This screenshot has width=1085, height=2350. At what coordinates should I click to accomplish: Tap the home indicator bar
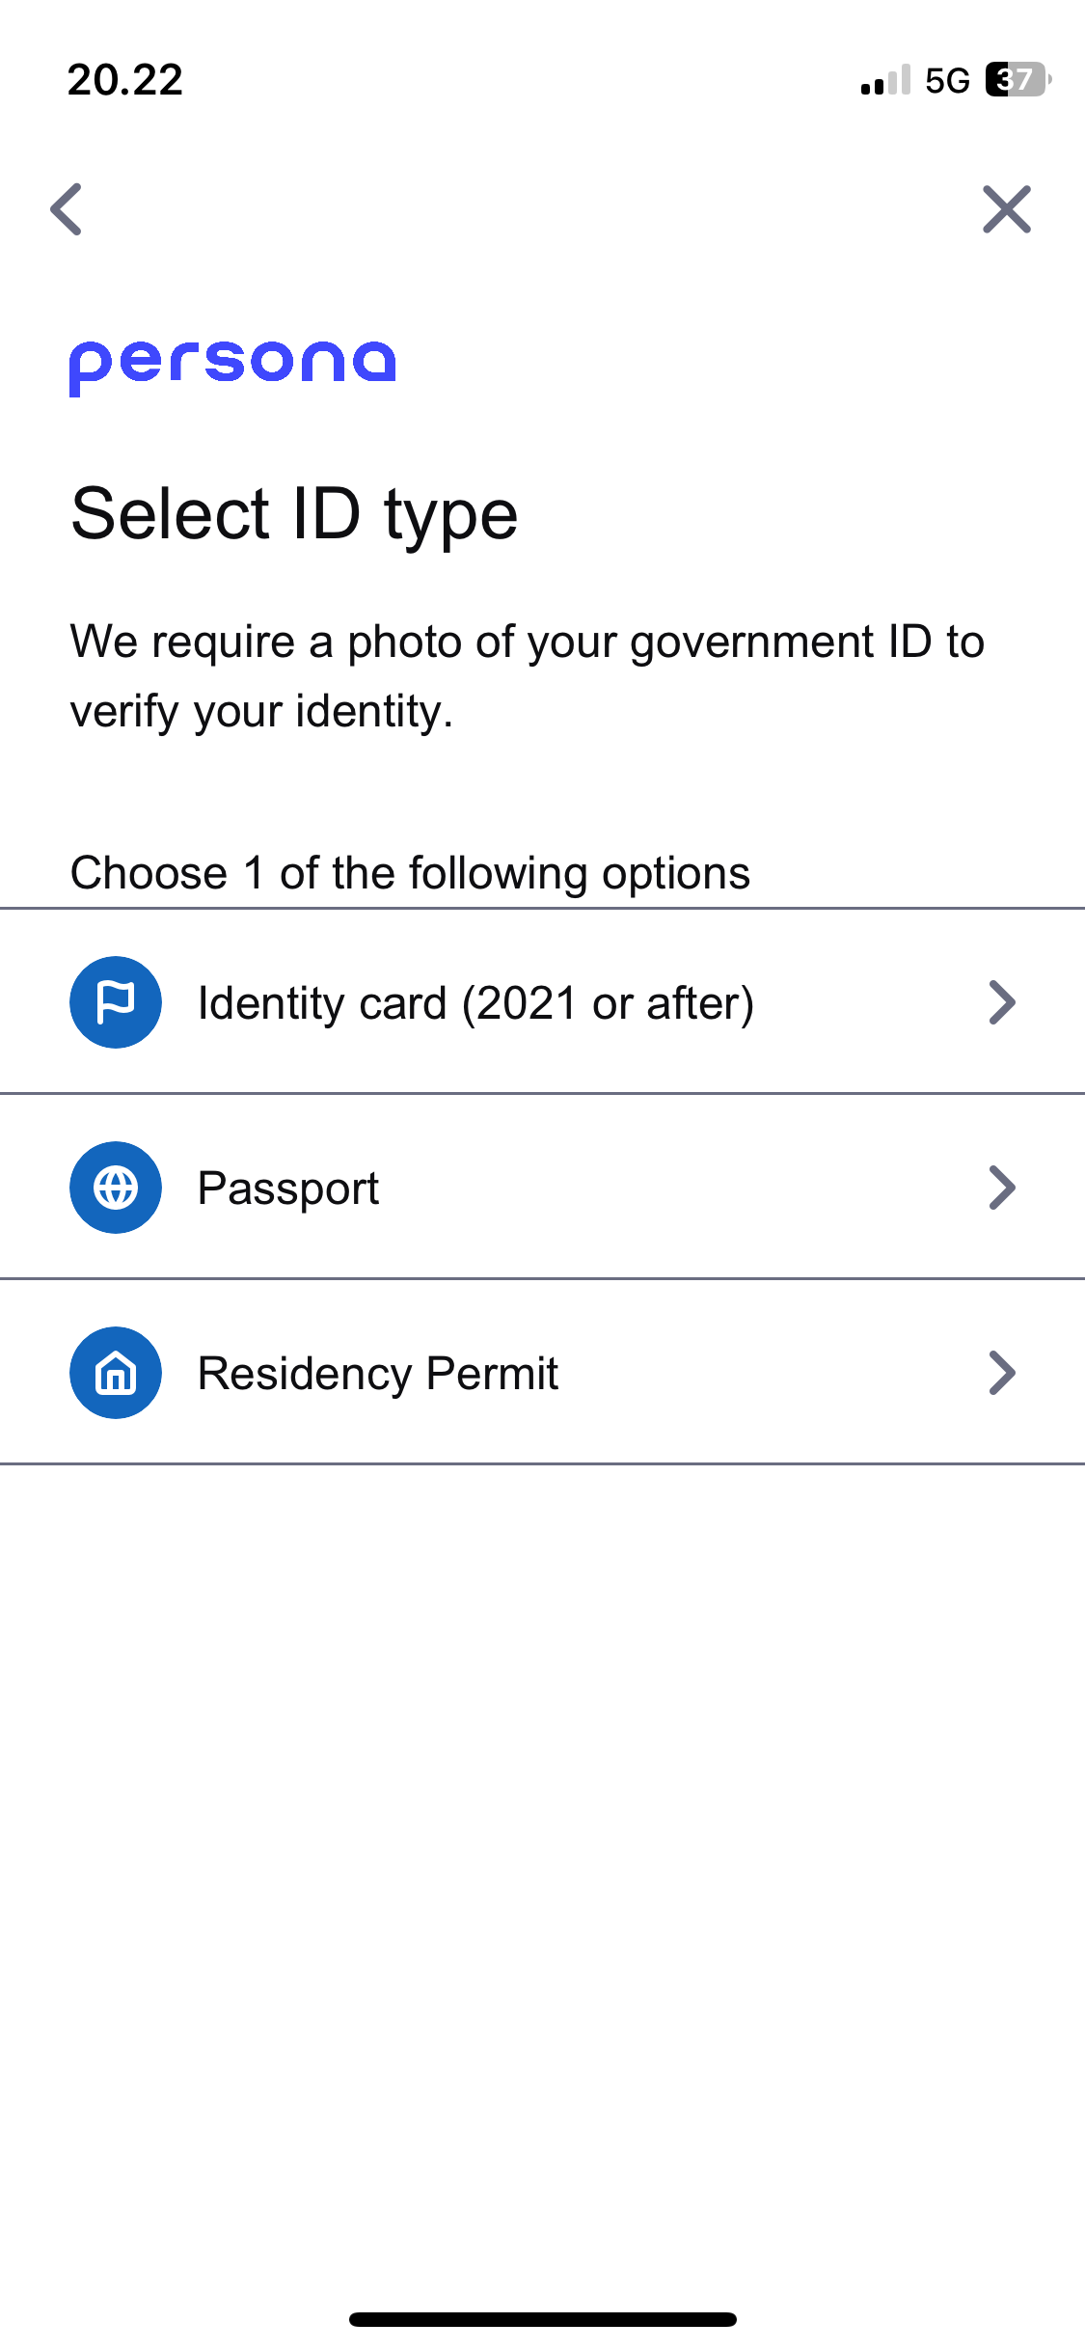pos(543,2319)
